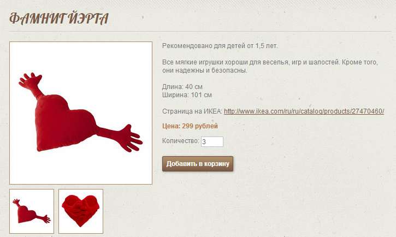Focus the Количество quantity input field

pos(212,141)
